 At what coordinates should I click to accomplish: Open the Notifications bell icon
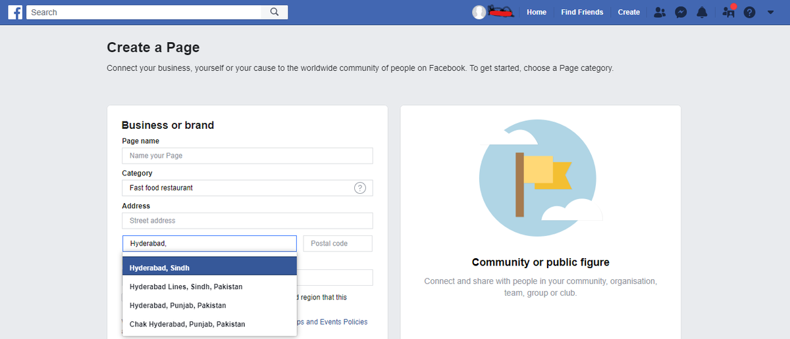click(x=702, y=12)
